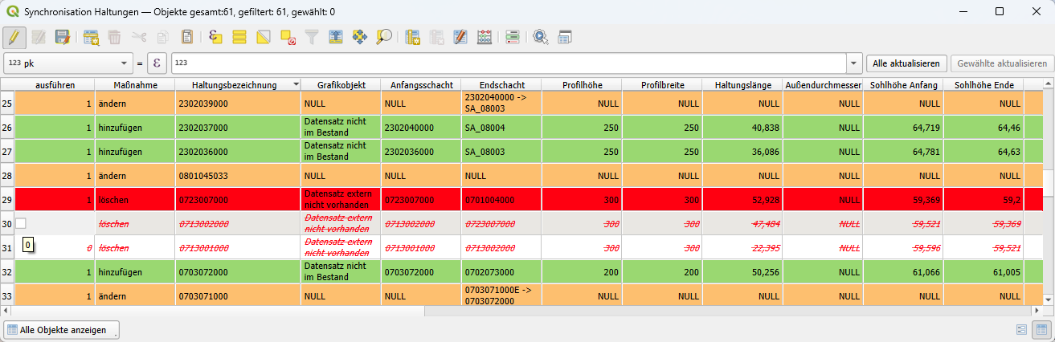
Task: Switch to form view icon bottom right
Action: pos(1022,329)
